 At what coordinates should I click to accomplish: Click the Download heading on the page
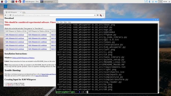tap(9, 18)
